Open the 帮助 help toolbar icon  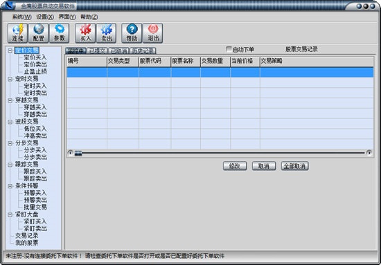(132, 33)
